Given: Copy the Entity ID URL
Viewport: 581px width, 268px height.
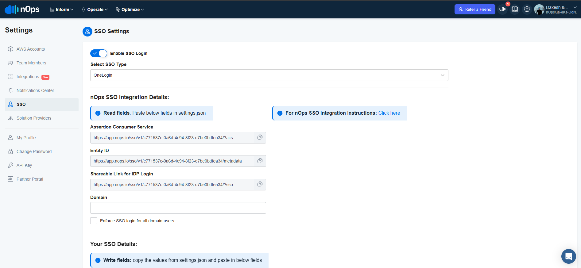Looking at the screenshot, I should click(260, 161).
